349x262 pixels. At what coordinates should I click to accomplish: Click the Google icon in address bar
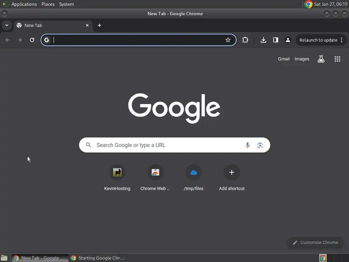click(x=46, y=40)
